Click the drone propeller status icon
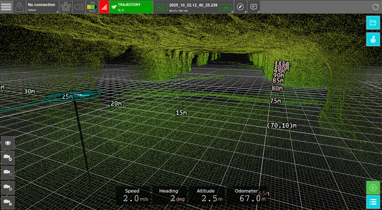The image size is (382, 210). point(66,7)
